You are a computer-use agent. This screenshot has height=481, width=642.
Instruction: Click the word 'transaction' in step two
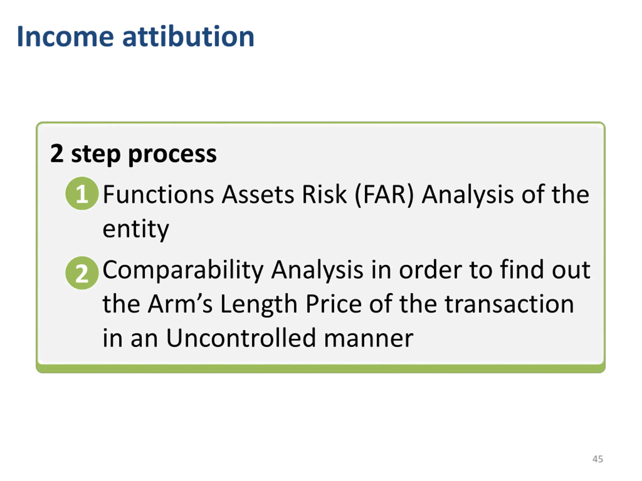point(509,304)
